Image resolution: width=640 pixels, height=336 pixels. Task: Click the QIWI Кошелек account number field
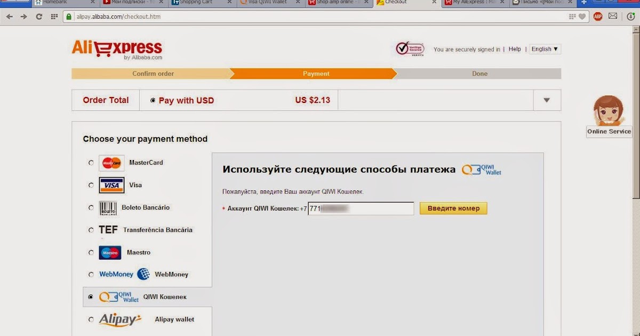pos(361,209)
